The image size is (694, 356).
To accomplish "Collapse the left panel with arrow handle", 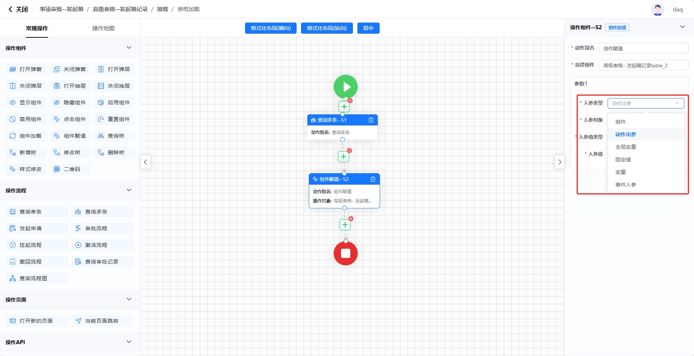I will (x=145, y=162).
